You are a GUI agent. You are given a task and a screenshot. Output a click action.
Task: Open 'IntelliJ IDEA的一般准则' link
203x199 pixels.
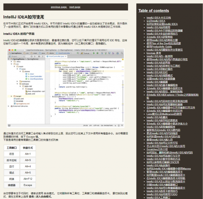(160, 56)
